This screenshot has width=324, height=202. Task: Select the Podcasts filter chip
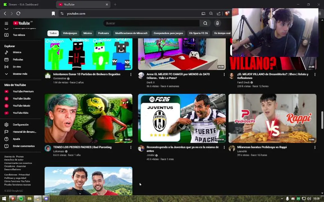(x=103, y=33)
